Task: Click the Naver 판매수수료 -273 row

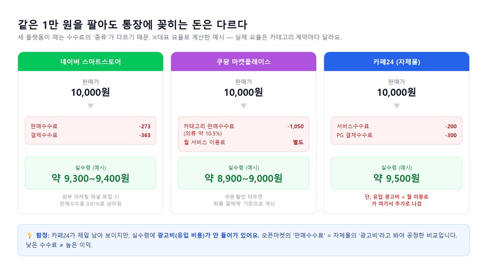Action: (90, 126)
